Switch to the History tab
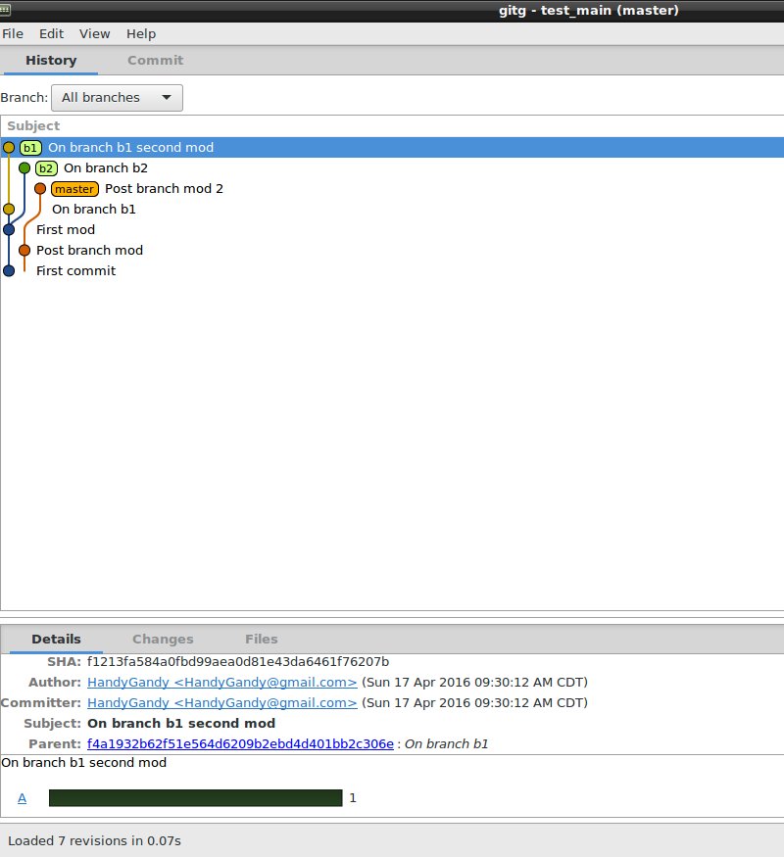Image resolution: width=784 pixels, height=857 pixels. (x=51, y=60)
